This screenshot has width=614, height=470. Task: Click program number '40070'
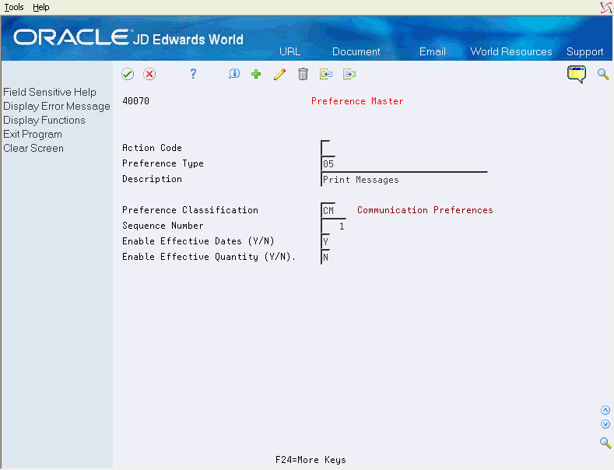click(x=135, y=101)
